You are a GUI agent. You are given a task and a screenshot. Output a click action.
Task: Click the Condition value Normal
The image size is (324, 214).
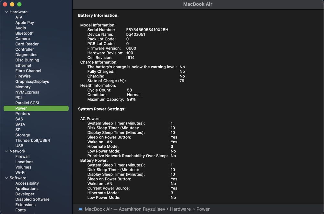tap(133, 95)
